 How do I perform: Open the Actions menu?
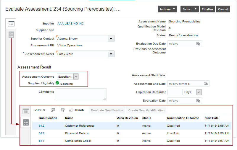167,9
